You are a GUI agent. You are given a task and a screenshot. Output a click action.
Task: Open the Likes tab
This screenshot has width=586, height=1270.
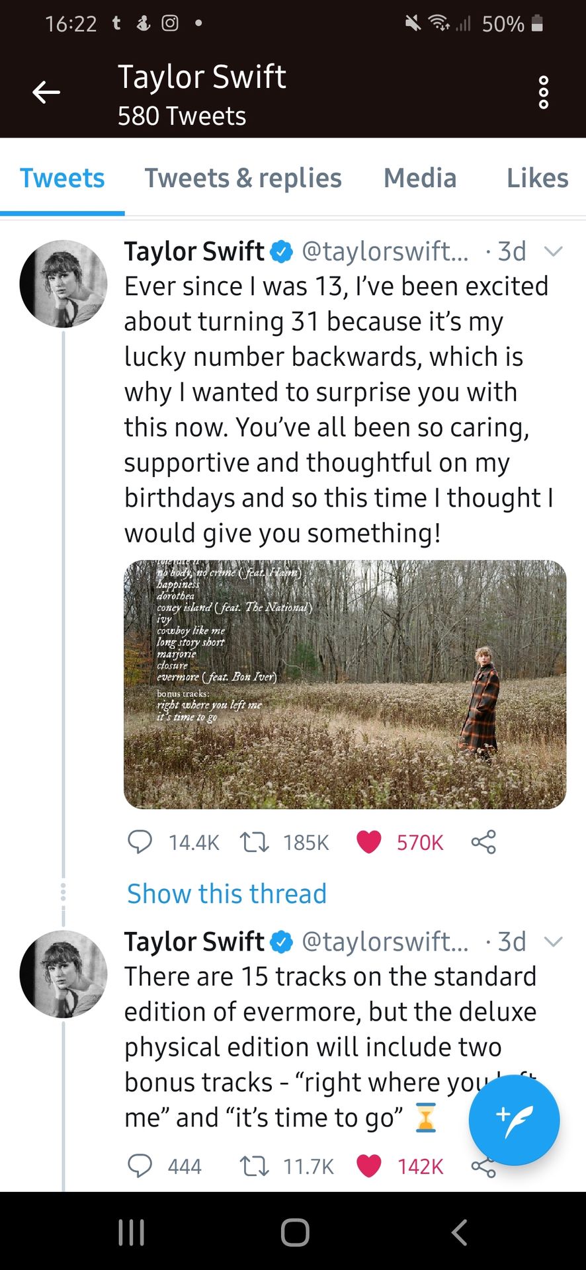pyautogui.click(x=537, y=178)
